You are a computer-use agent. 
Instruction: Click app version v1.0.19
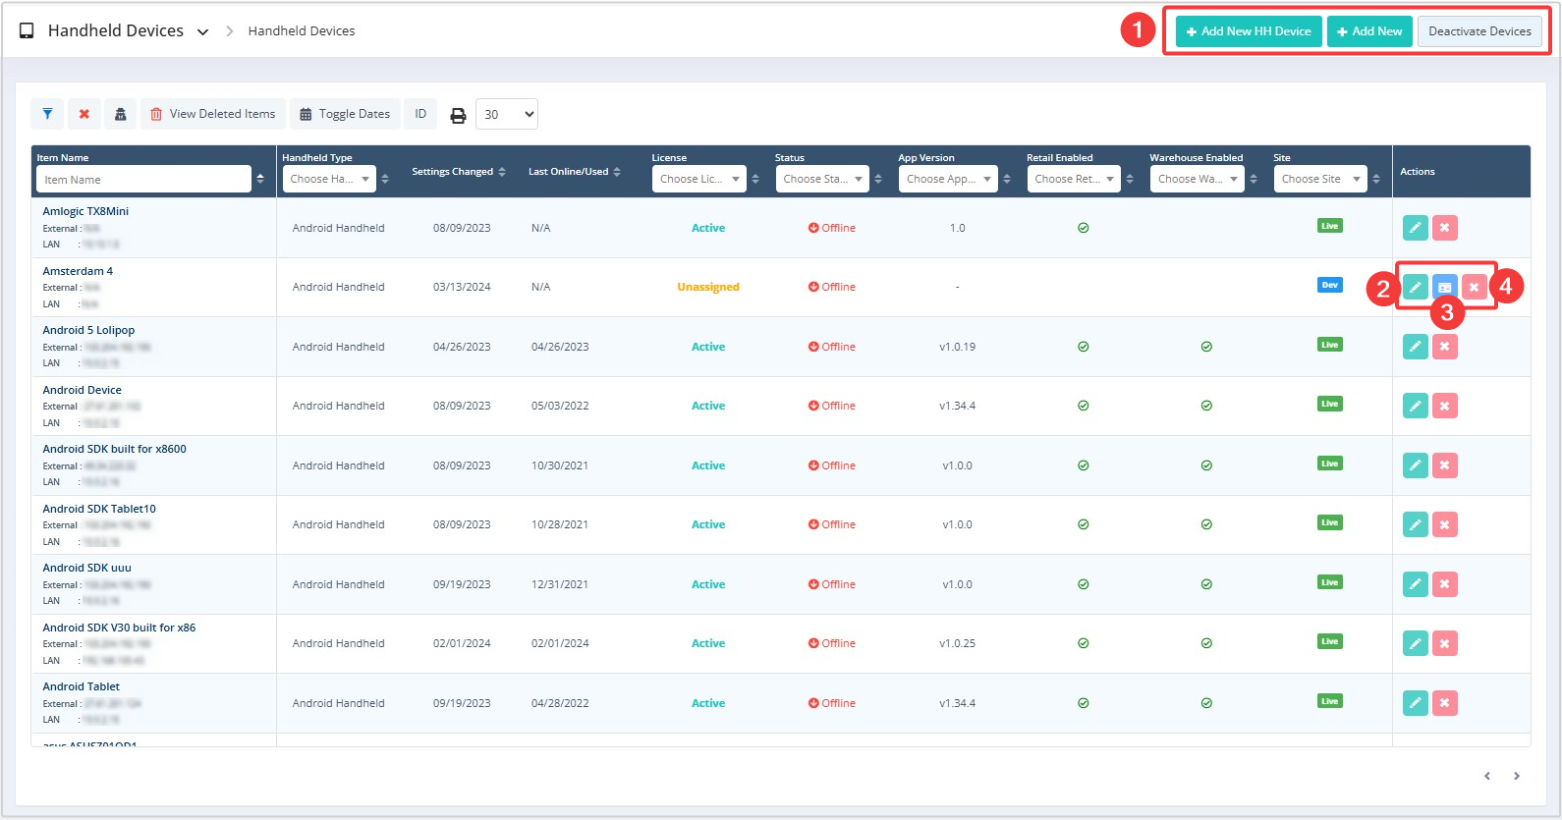[958, 347]
